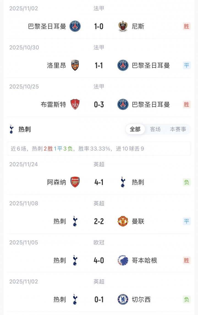Open the 阿森纳 4-1 热刺 match score
The height and width of the screenshot is (315, 198).
(x=99, y=182)
